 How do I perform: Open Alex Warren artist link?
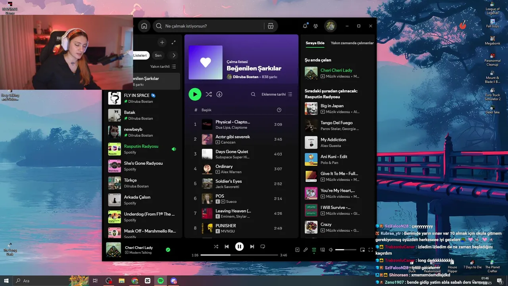click(231, 172)
